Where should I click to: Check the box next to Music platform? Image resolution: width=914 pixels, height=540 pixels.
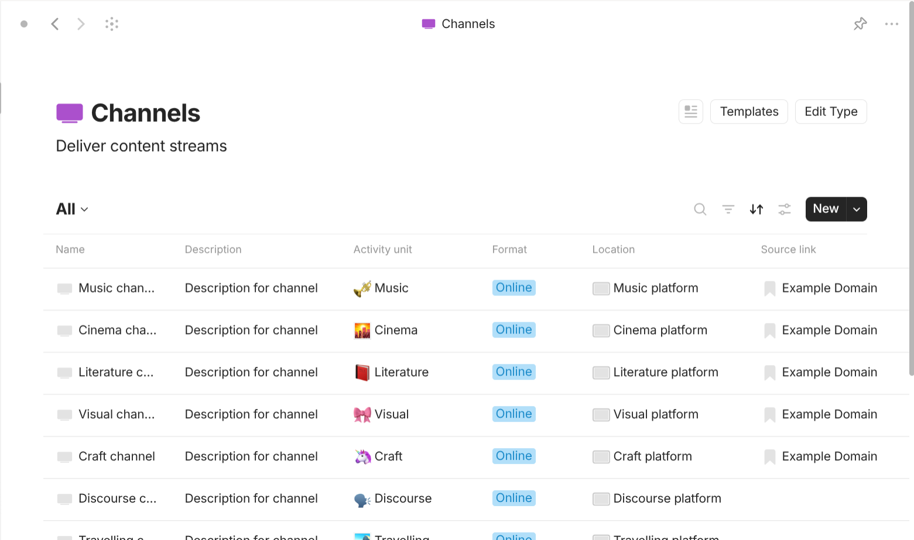click(601, 288)
